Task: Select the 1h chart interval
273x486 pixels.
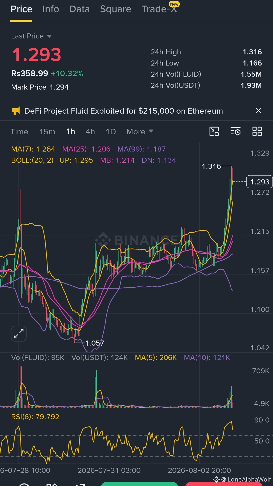Action: click(x=71, y=132)
